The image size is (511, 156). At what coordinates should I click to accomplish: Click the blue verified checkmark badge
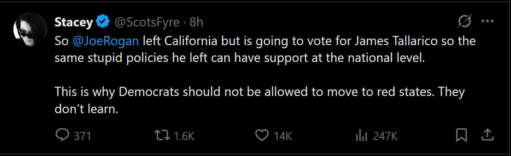click(103, 23)
